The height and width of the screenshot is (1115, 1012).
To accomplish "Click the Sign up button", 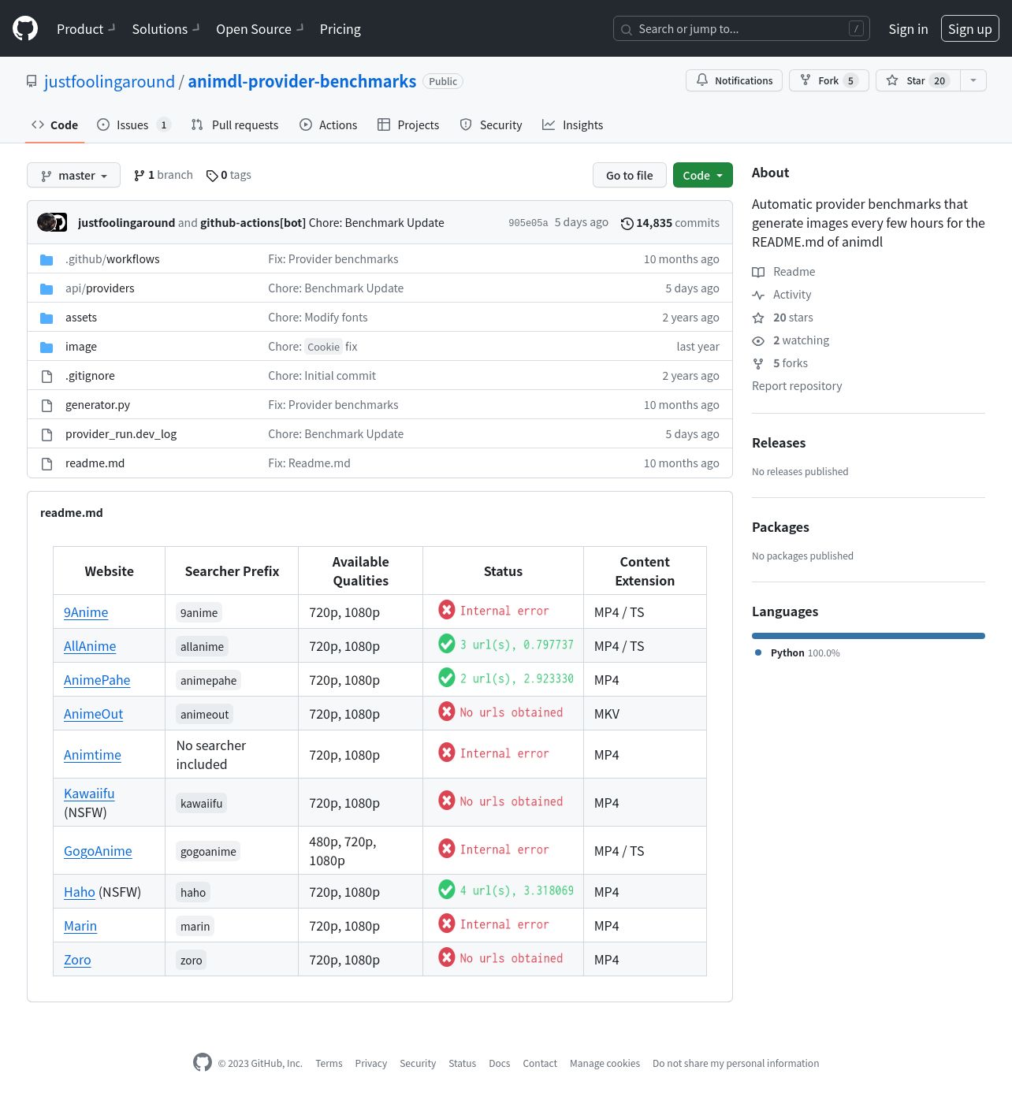I will click(969, 28).
